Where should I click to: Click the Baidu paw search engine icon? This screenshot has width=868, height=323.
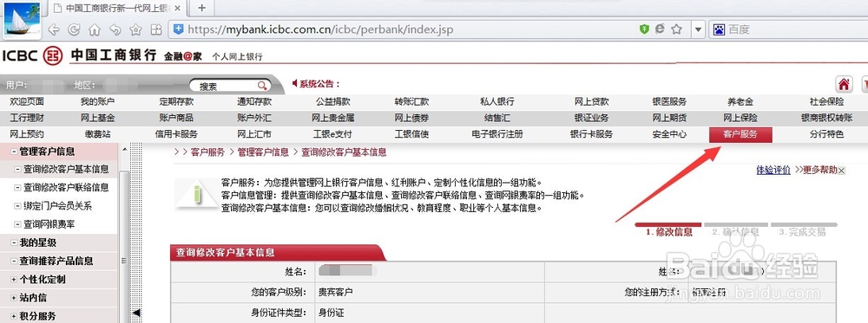coord(719,29)
